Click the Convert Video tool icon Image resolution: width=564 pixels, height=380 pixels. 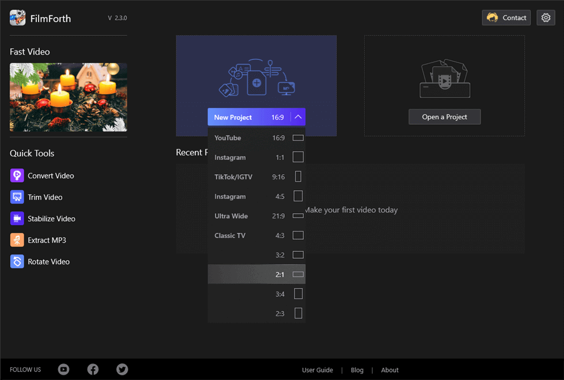17,176
